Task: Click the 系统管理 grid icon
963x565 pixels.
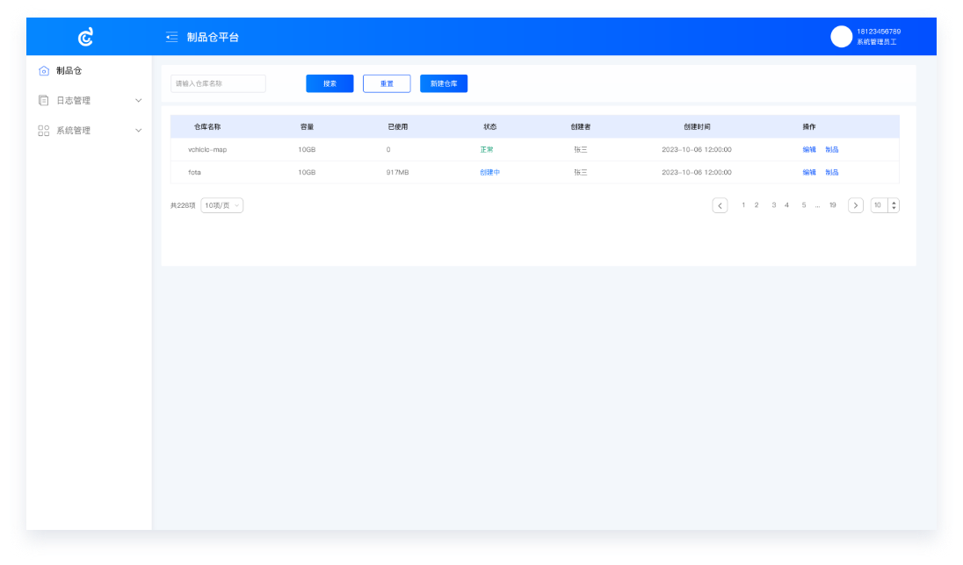Action: click(x=44, y=131)
